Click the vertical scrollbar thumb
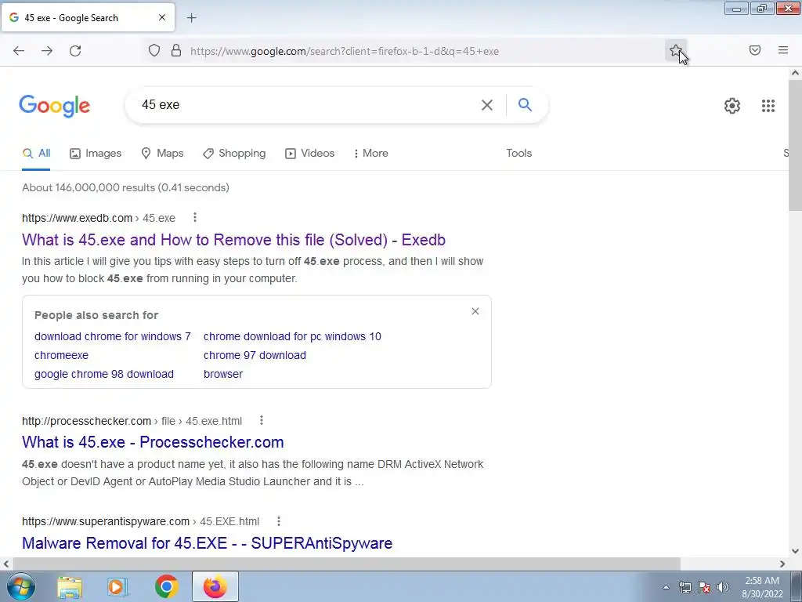Screen dimensions: 802x602 [795, 145]
